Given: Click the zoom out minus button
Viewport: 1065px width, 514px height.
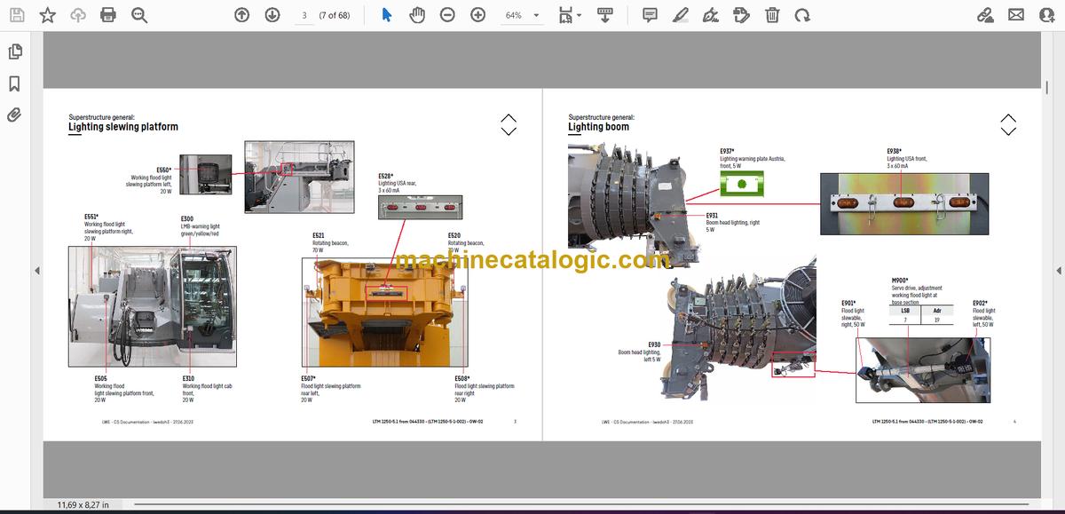Looking at the screenshot, I should click(447, 15).
